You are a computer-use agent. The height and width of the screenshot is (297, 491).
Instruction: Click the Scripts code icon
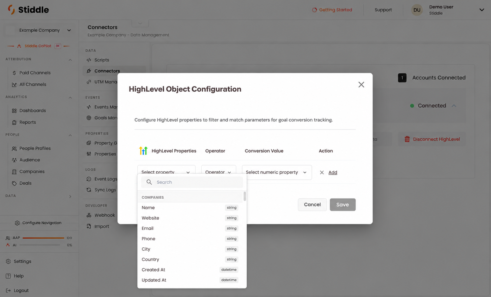point(89,60)
